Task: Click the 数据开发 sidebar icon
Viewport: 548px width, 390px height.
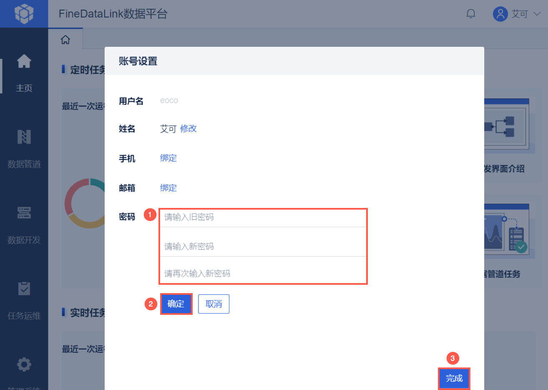Action: click(x=24, y=213)
